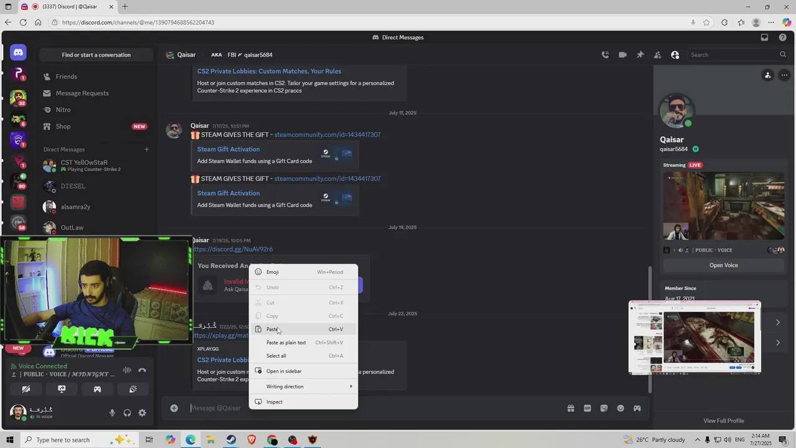Image resolution: width=796 pixels, height=448 pixels.
Task: Open apps gamepad icon in message bar
Action: click(x=637, y=408)
